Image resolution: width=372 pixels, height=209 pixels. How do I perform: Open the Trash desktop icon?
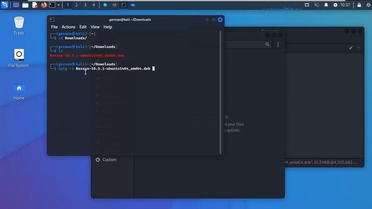(x=19, y=26)
